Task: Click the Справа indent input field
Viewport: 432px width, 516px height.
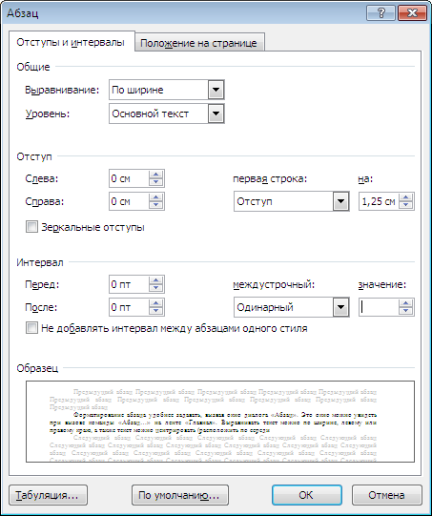Action: 129,201
